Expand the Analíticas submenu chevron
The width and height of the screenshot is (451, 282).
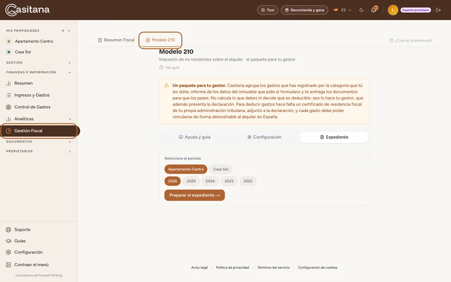tap(70, 119)
